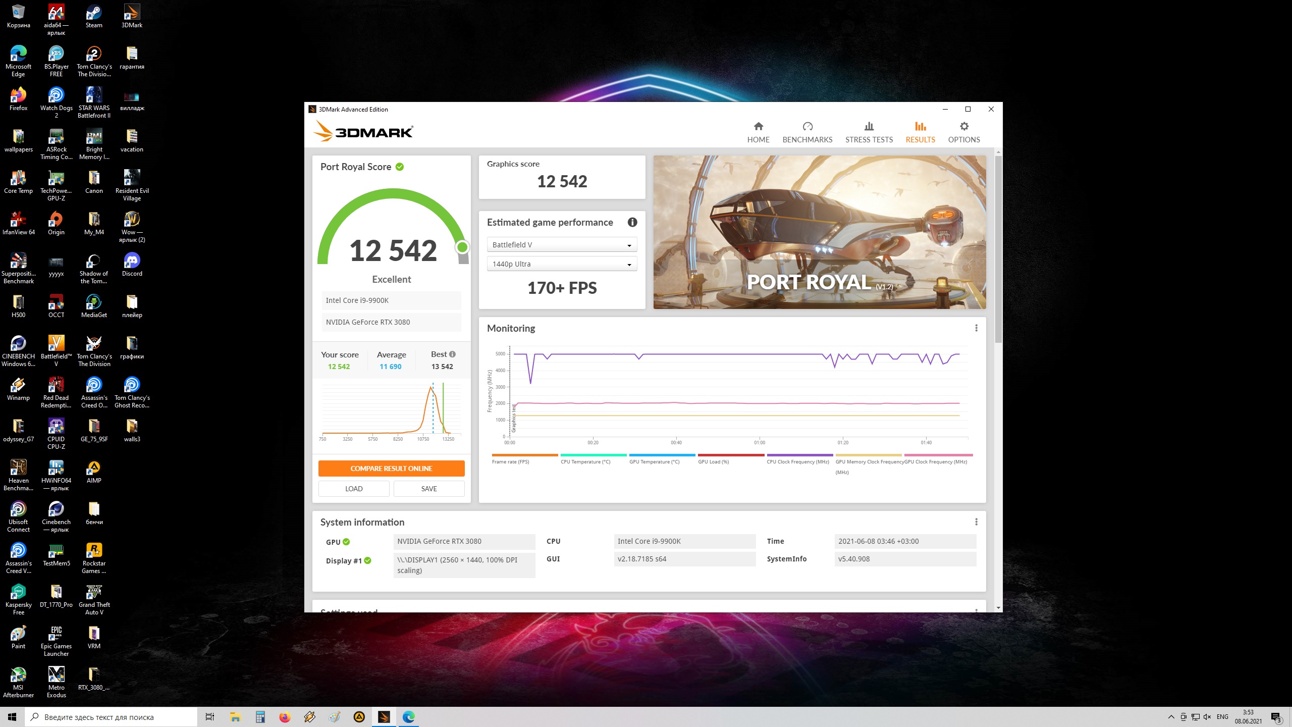Click the Compare Result Online button
The width and height of the screenshot is (1292, 727).
(x=391, y=469)
